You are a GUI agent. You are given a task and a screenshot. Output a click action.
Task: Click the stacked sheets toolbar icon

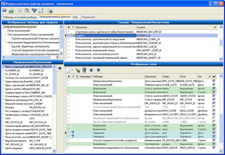click(x=20, y=11)
